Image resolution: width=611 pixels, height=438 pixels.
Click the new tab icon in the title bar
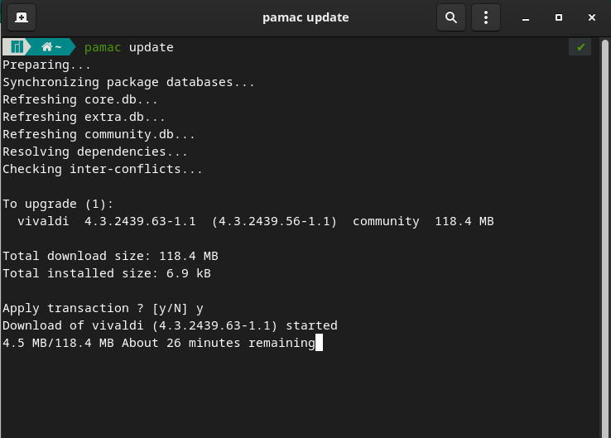coord(21,17)
